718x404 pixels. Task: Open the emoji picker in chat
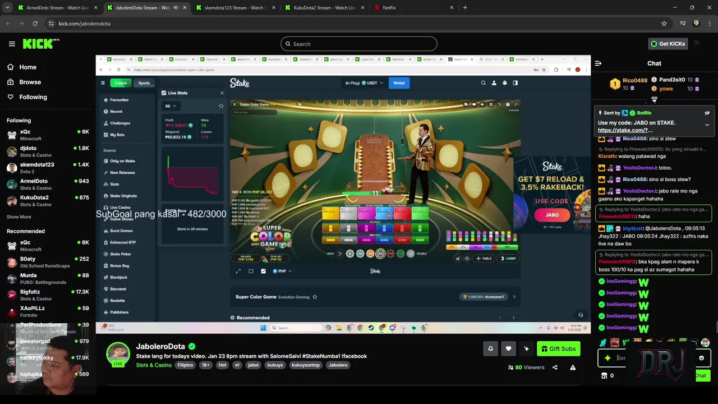click(701, 358)
